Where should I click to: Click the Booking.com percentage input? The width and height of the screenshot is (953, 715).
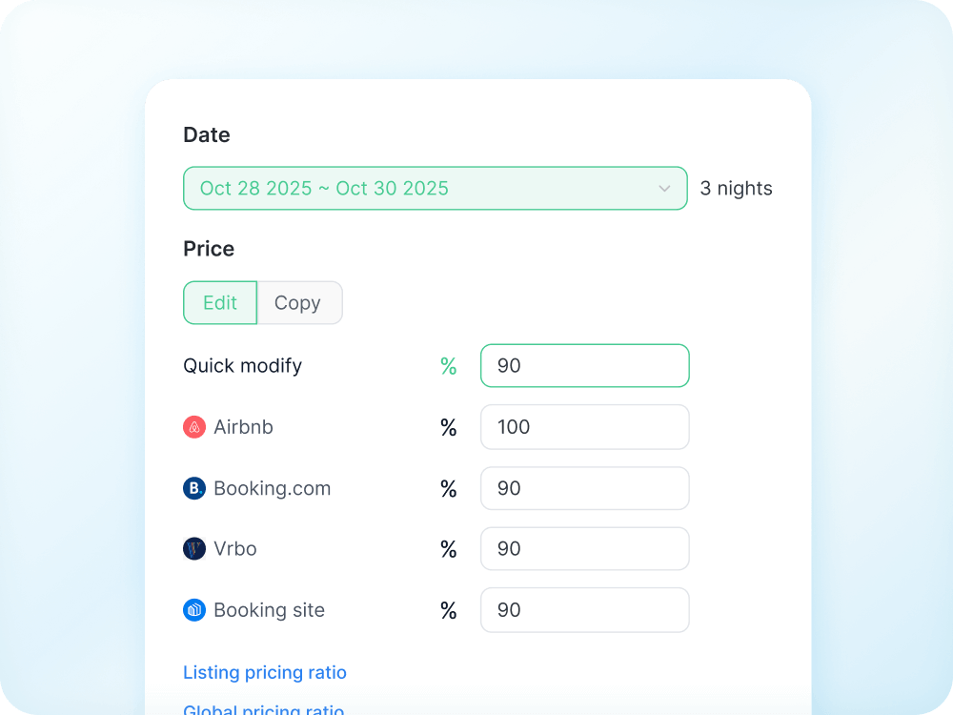[584, 488]
